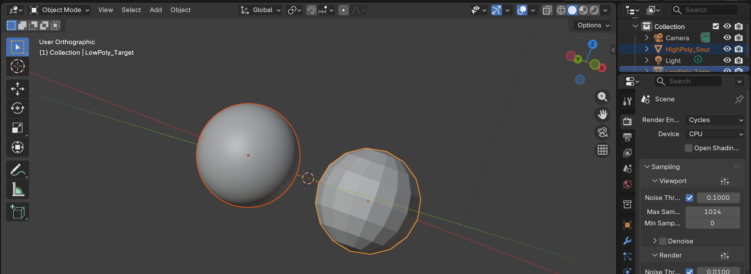Open the properties editor type menu

point(632,81)
